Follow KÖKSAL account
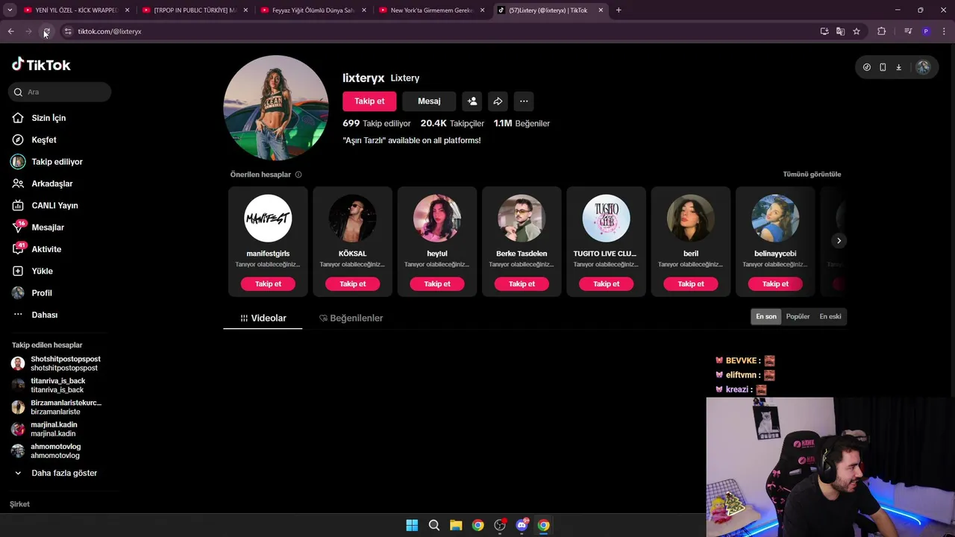Screen dimensions: 955x537 [352, 284]
